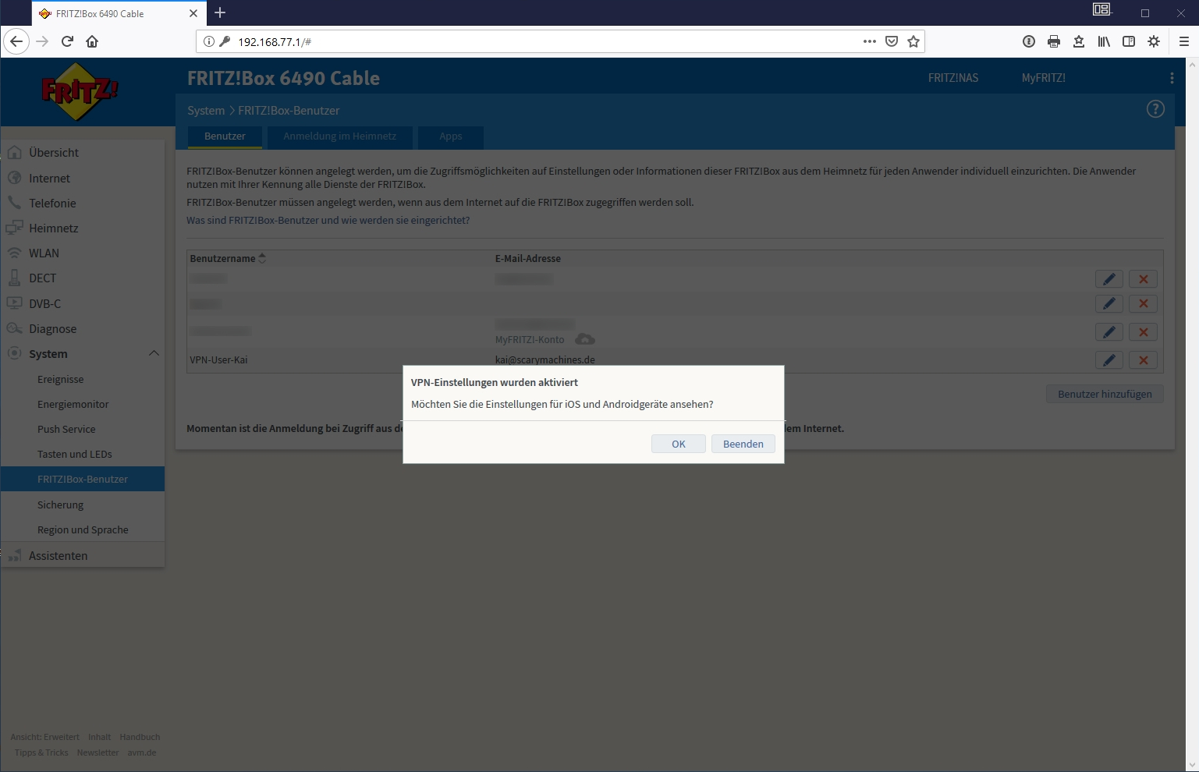Open a new browser tab
The height and width of the screenshot is (772, 1199).
[x=220, y=12]
